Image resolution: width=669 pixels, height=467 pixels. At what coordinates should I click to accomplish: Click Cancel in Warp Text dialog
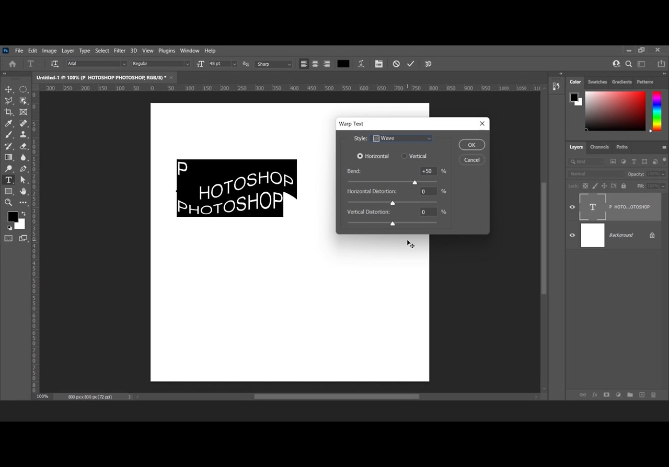[x=471, y=160]
